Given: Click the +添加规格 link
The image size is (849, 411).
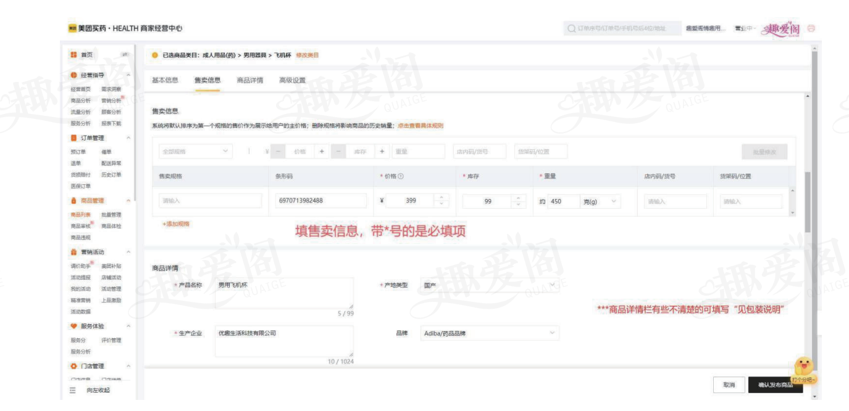Looking at the screenshot, I should [x=175, y=224].
